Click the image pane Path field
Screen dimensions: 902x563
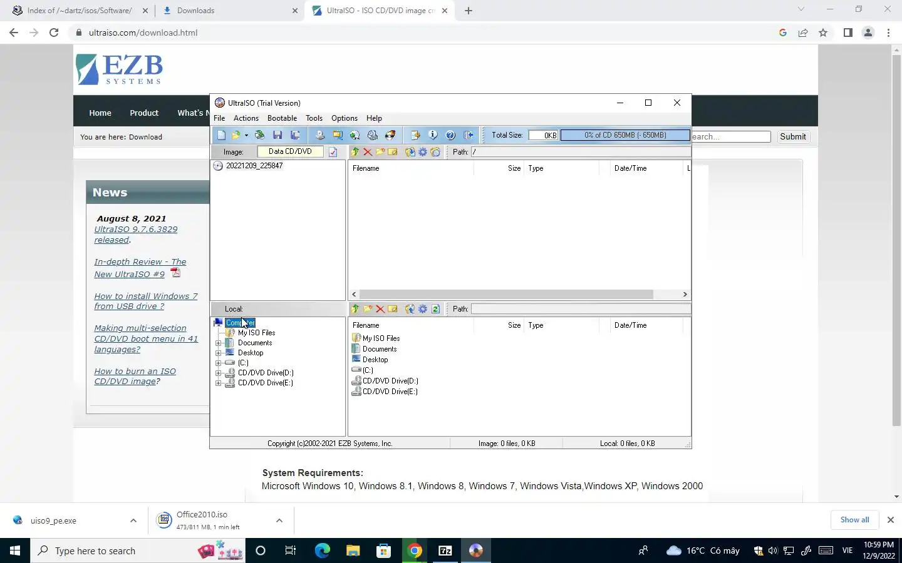[x=581, y=152]
